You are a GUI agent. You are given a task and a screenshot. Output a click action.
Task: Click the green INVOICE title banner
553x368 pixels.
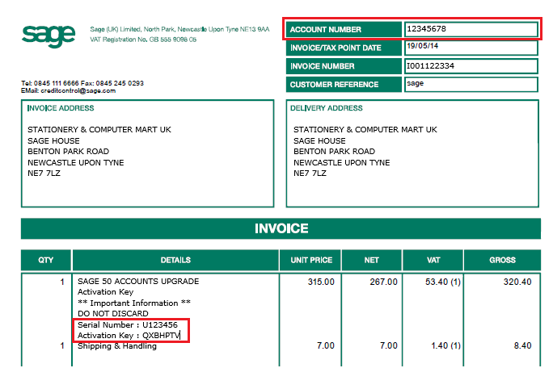point(281,228)
